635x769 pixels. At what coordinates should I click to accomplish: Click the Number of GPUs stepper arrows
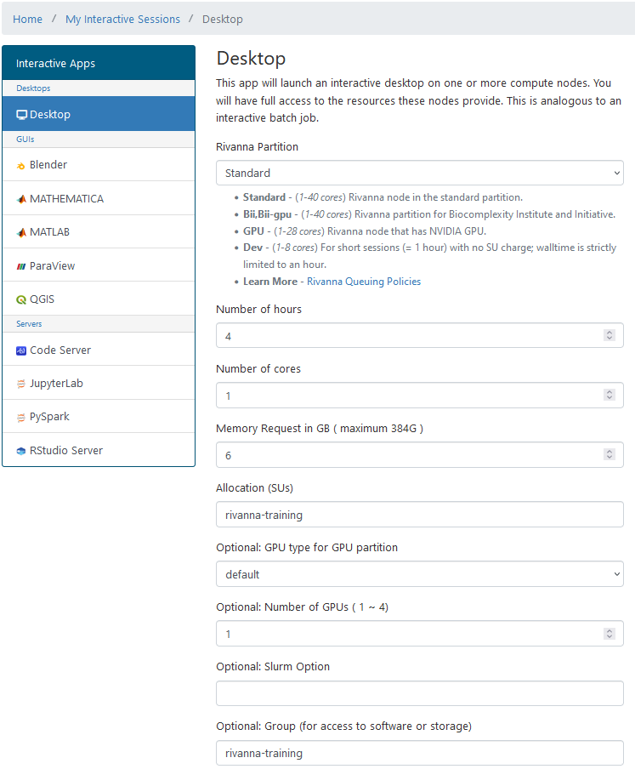tap(609, 634)
